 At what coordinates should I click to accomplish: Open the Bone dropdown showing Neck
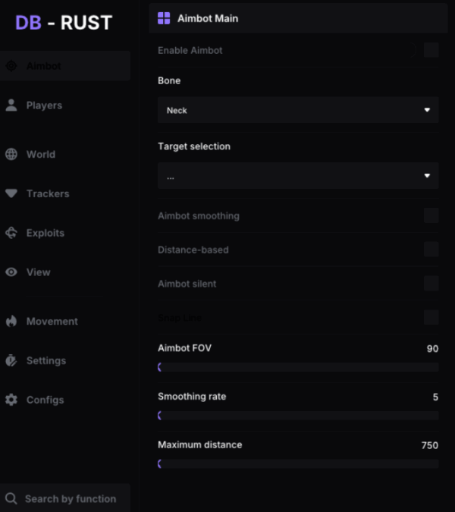pyautogui.click(x=298, y=110)
